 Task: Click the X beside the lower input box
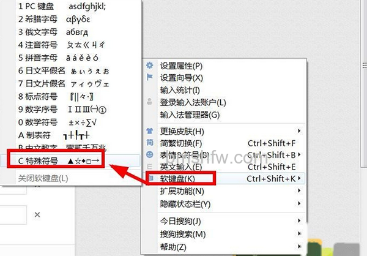pos(37,214)
